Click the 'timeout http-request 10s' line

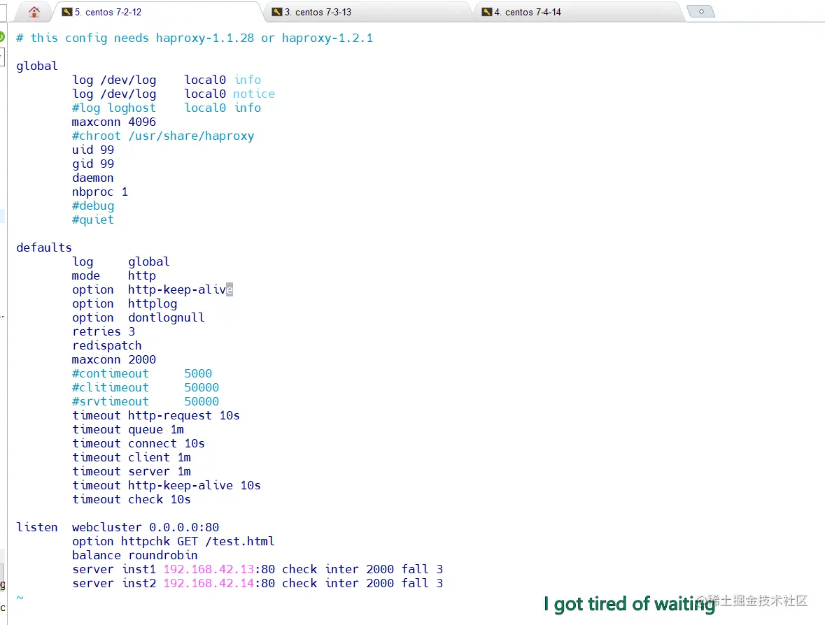(x=156, y=416)
